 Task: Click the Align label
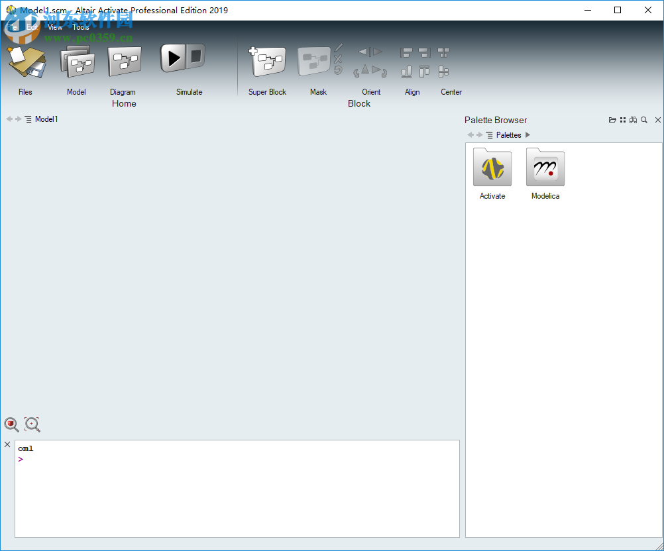(412, 92)
